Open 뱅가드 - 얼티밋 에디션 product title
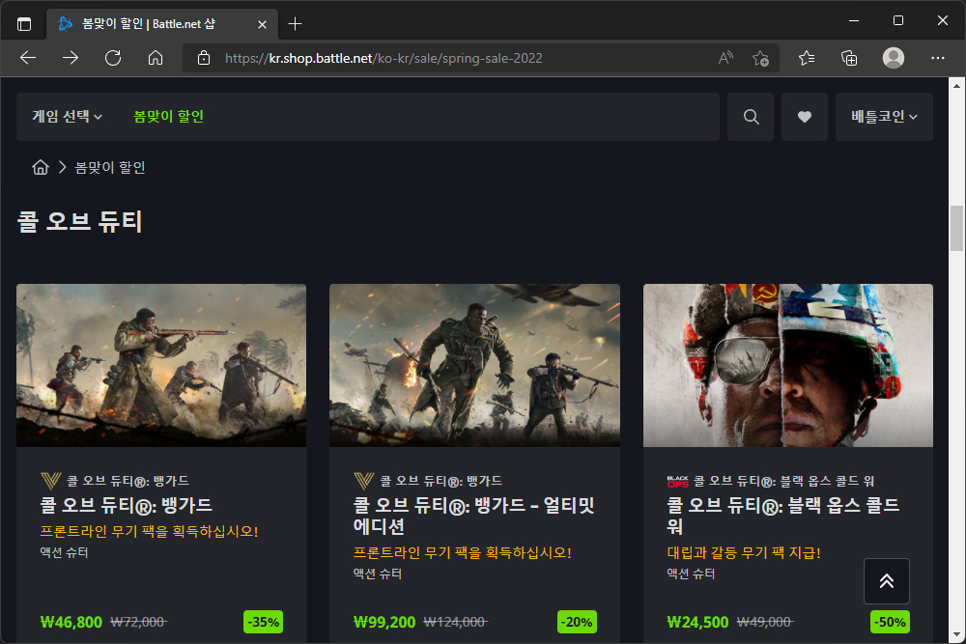This screenshot has width=966, height=644. click(473, 516)
